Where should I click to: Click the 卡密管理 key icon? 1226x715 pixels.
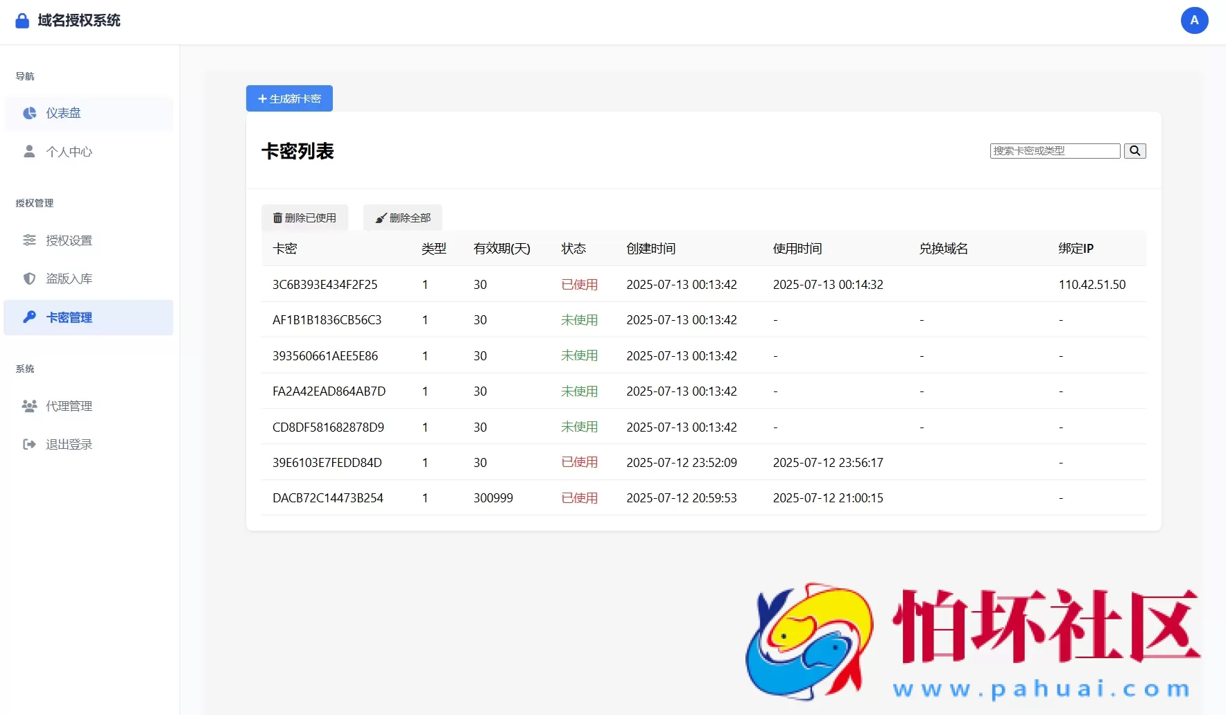tap(29, 317)
